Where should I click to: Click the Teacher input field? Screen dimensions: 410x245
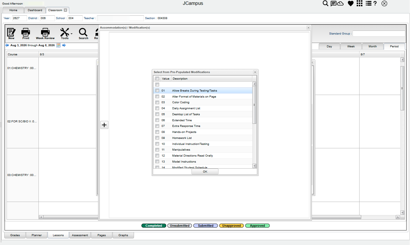(120, 18)
